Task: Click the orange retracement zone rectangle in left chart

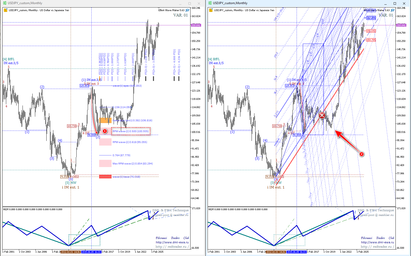Action: (x=105, y=120)
